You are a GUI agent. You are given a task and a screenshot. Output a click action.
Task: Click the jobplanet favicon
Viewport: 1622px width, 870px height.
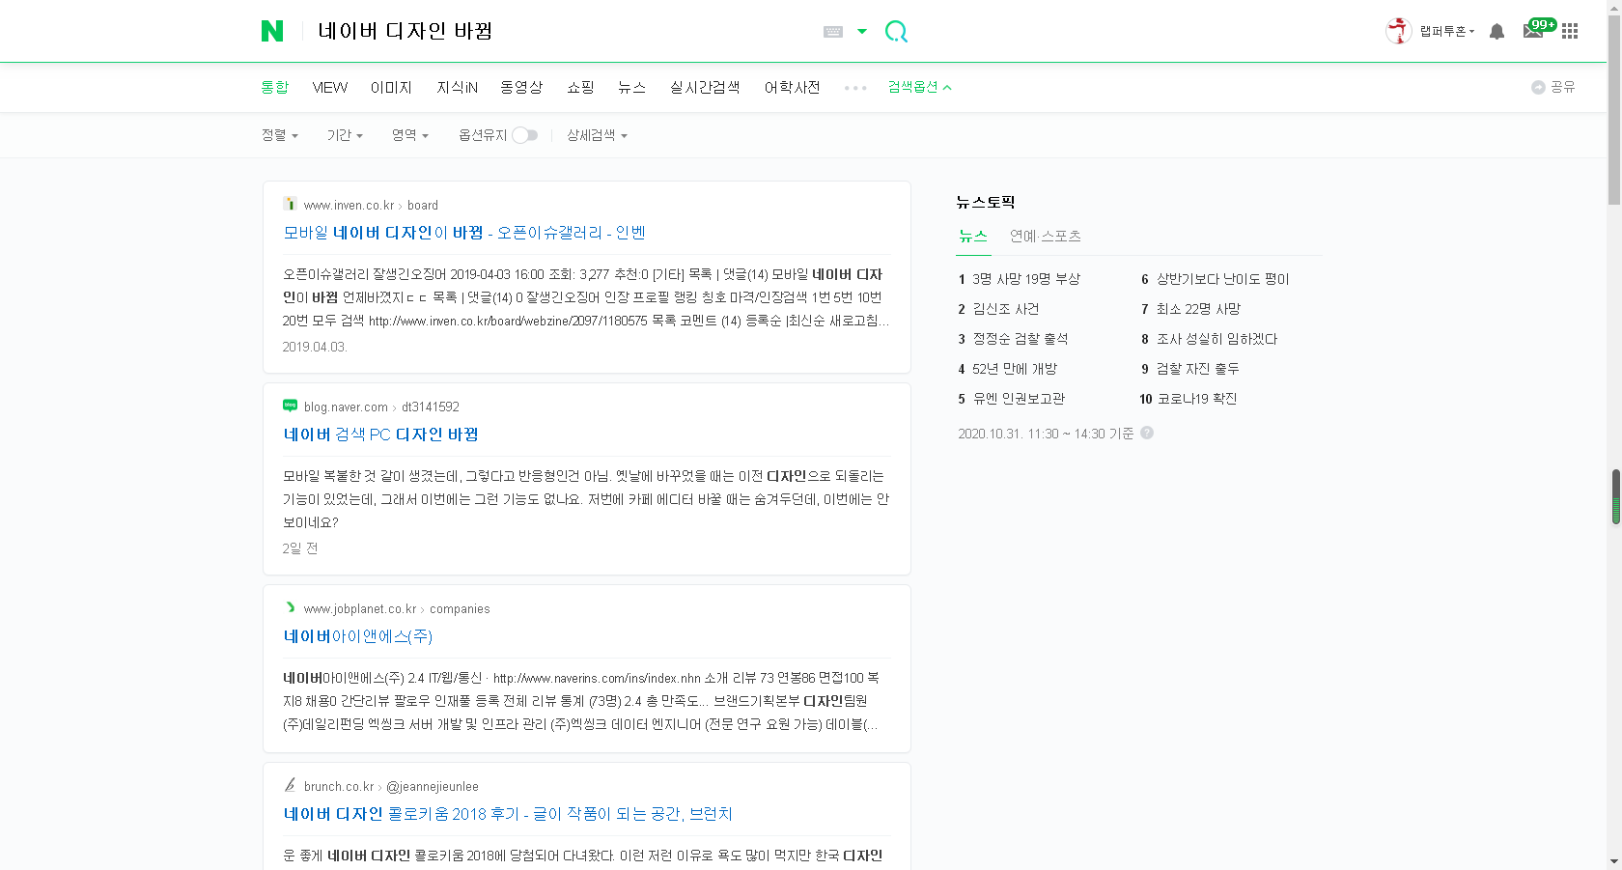[x=290, y=607]
